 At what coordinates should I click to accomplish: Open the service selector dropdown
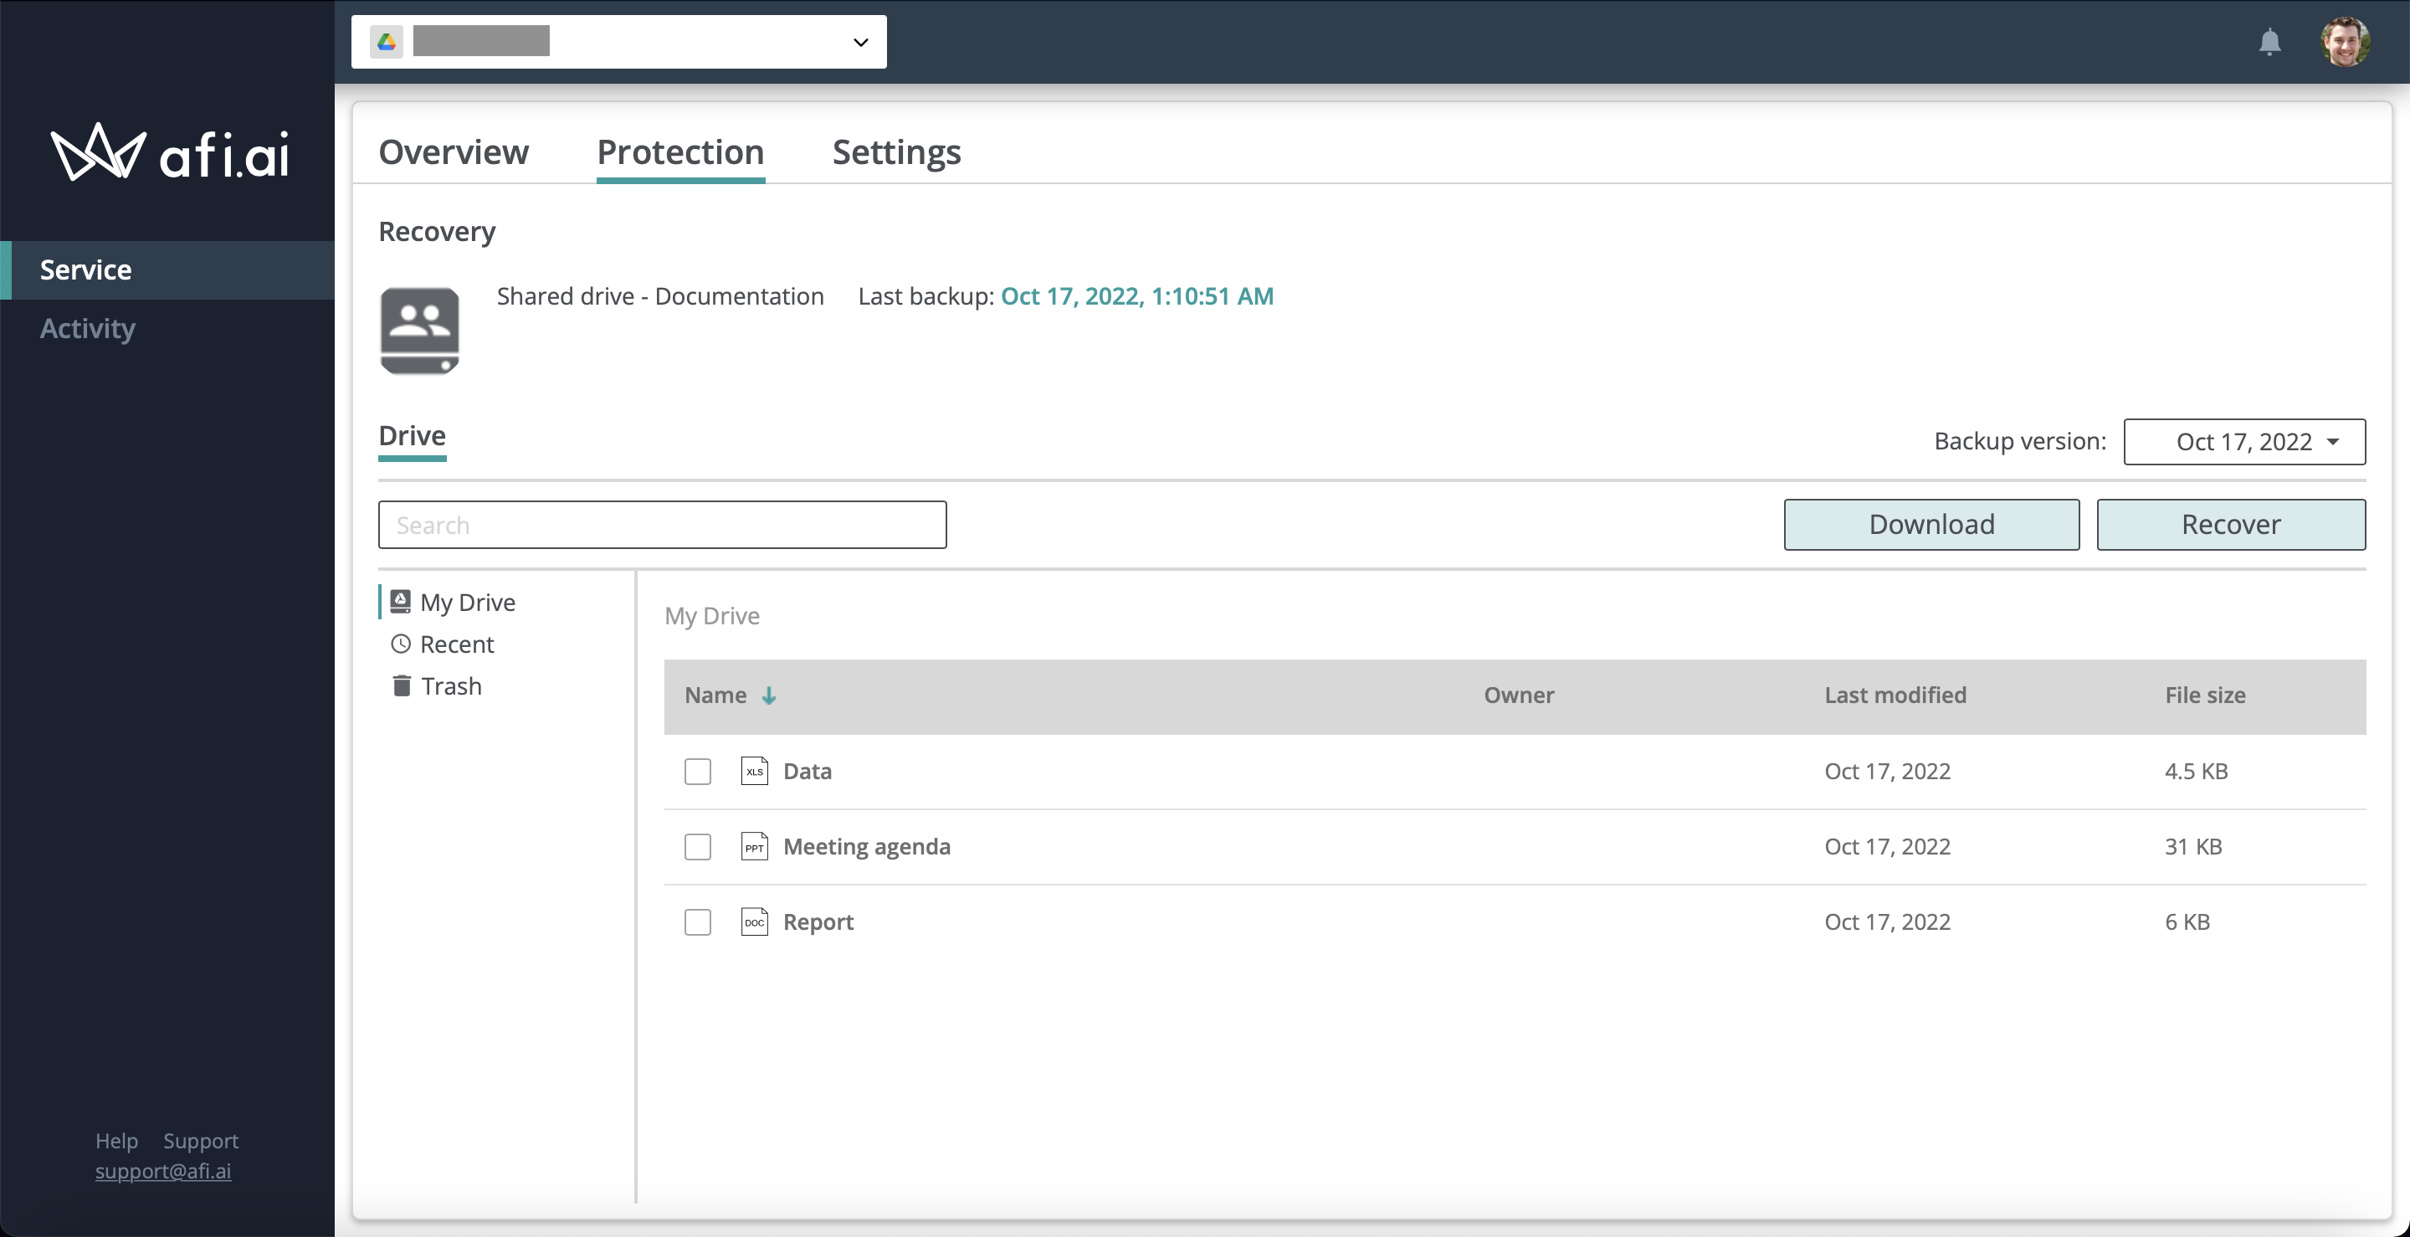coord(618,42)
